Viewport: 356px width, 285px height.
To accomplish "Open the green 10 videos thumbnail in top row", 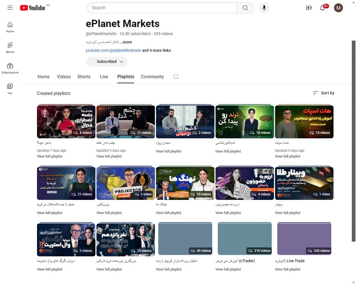I will 245,121.
